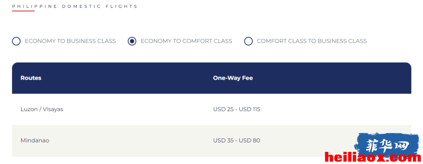This screenshot has height=164, width=423.
Task: Click the red underline beneath the heading
Action: click(23, 11)
